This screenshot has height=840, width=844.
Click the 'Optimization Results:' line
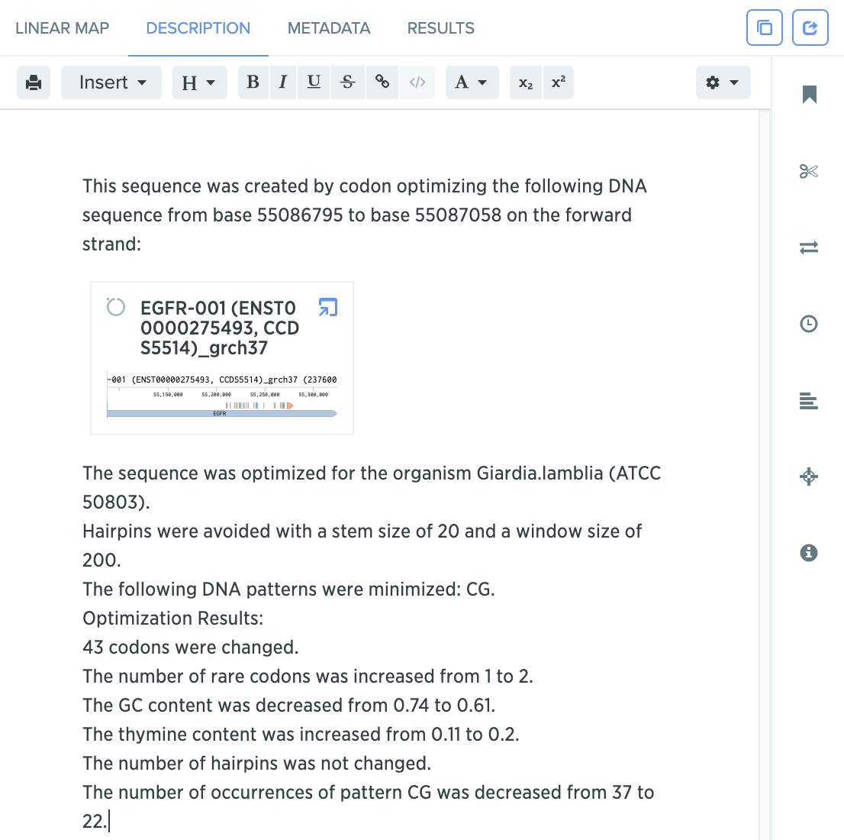pos(172,618)
